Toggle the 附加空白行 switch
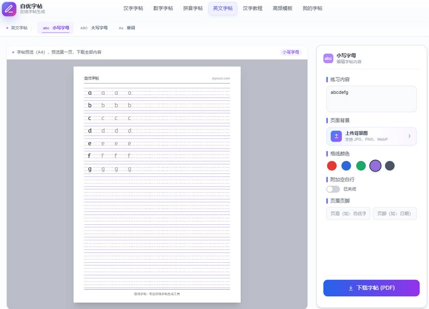 tap(333, 189)
